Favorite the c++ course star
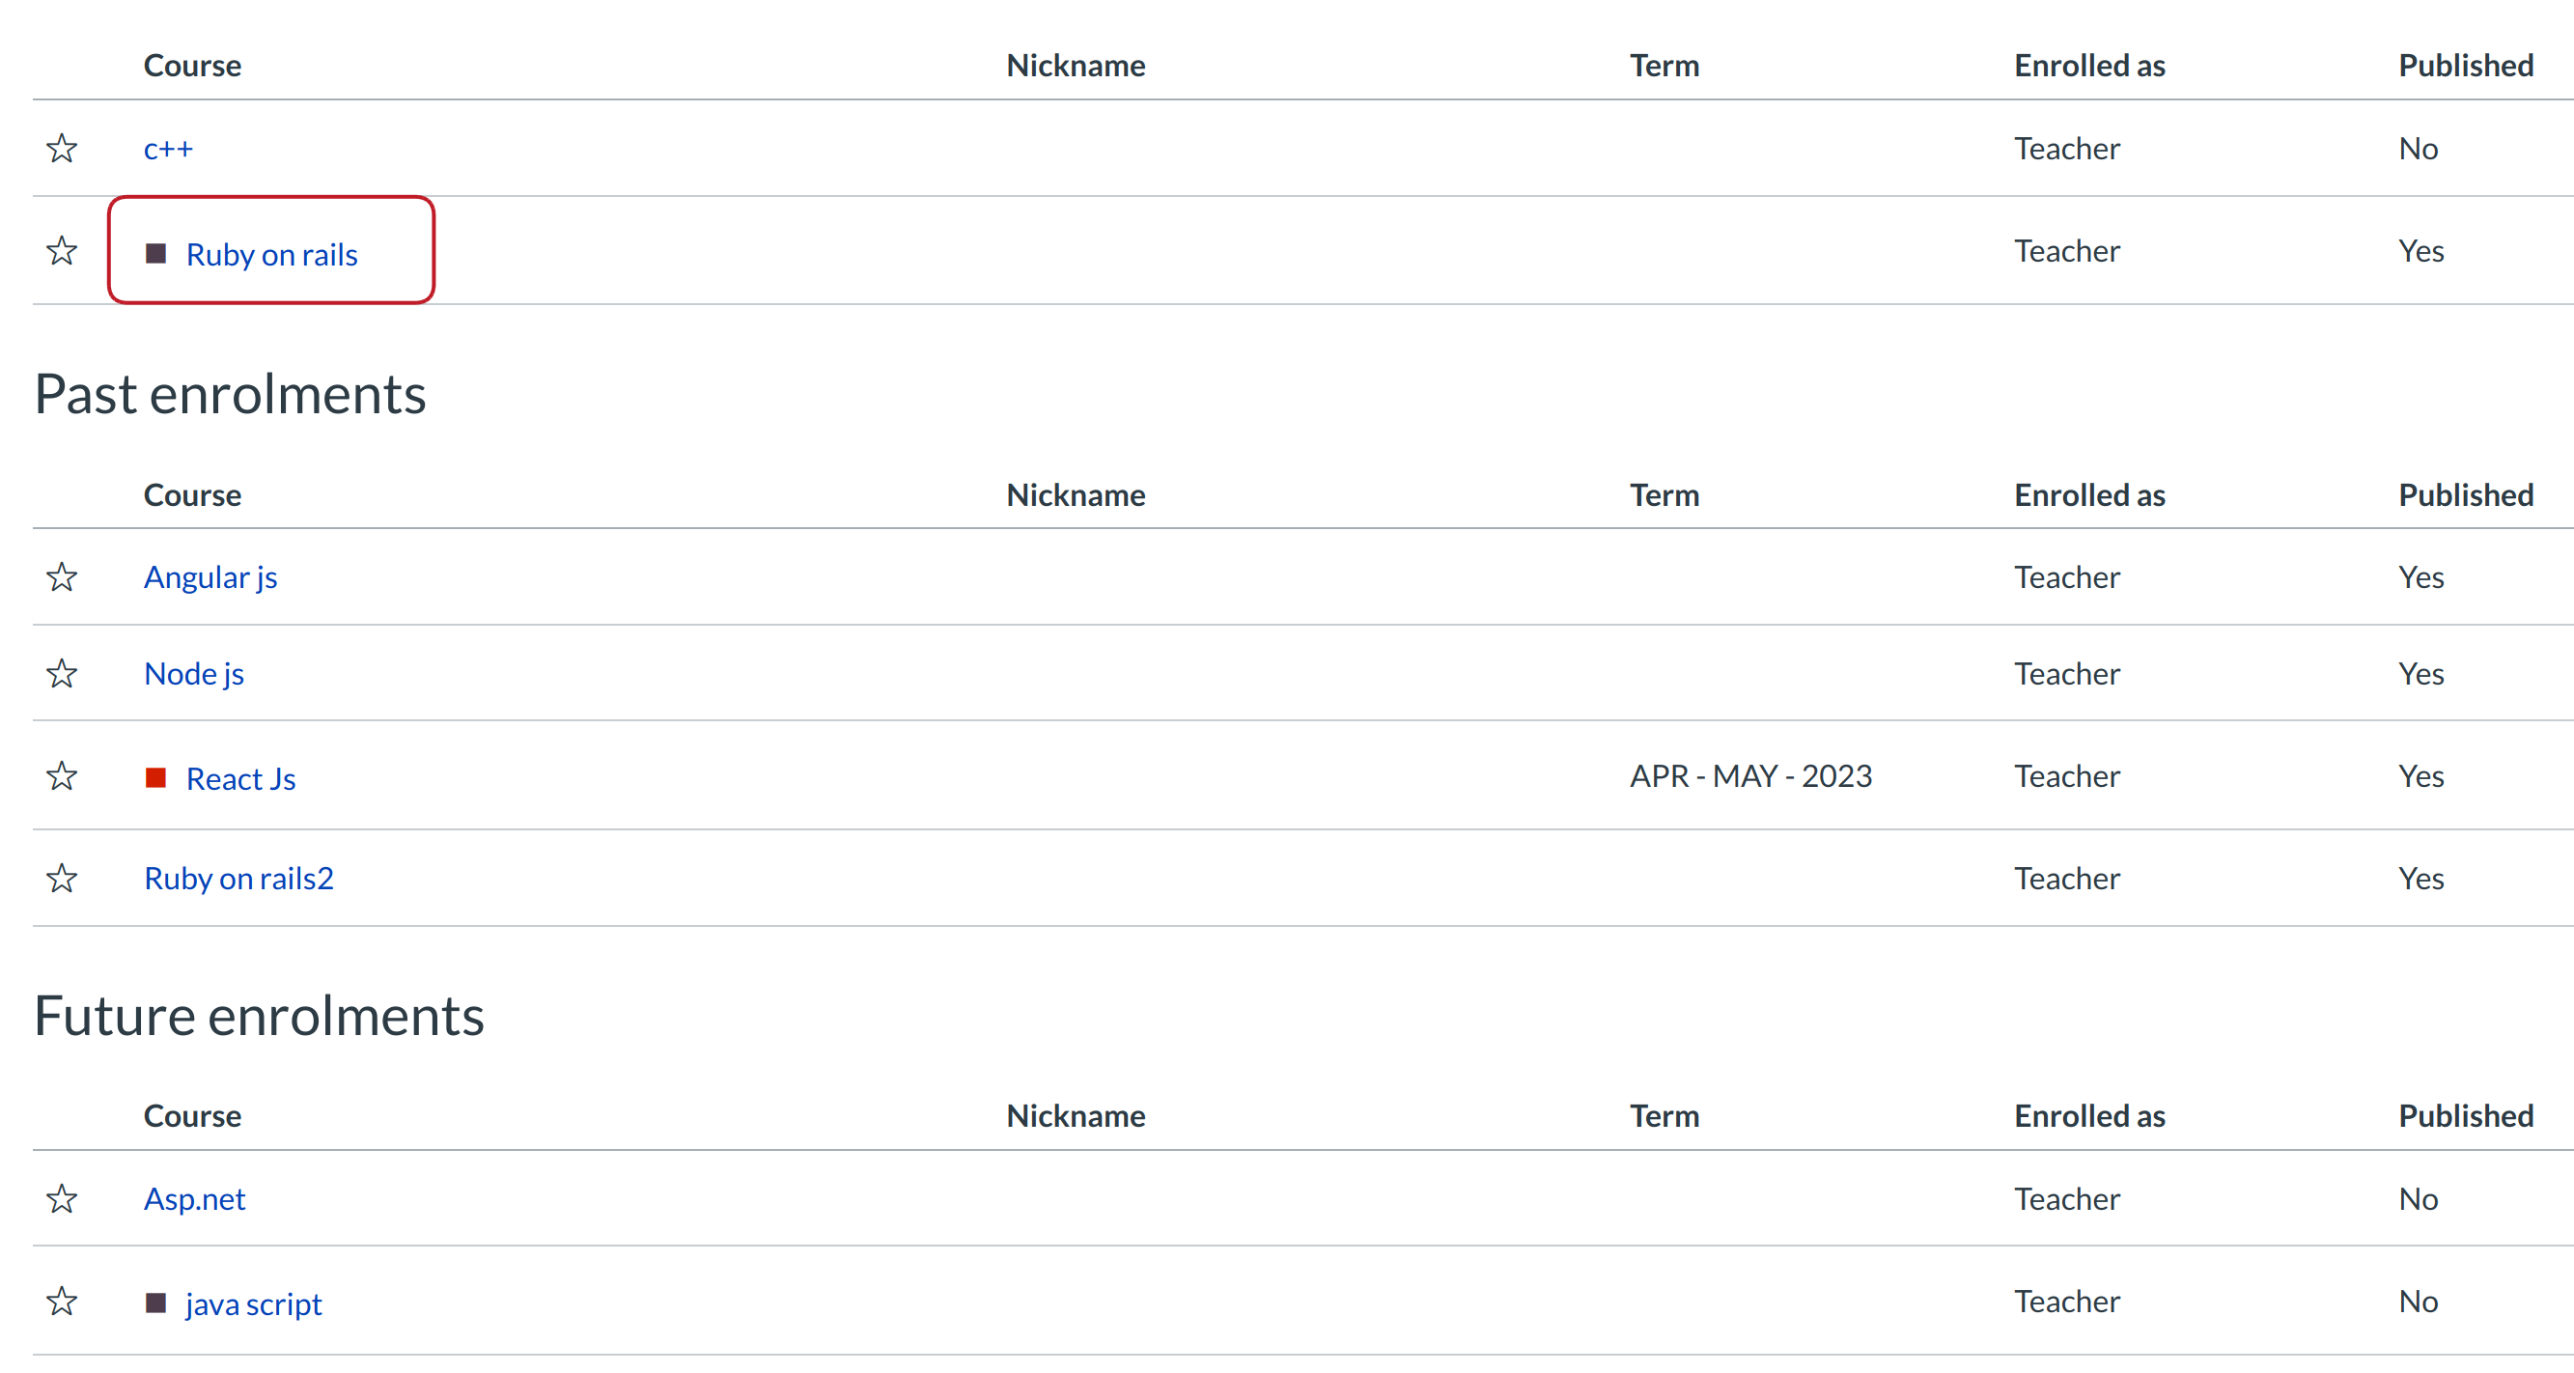The width and height of the screenshot is (2574, 1373). coord(62,149)
